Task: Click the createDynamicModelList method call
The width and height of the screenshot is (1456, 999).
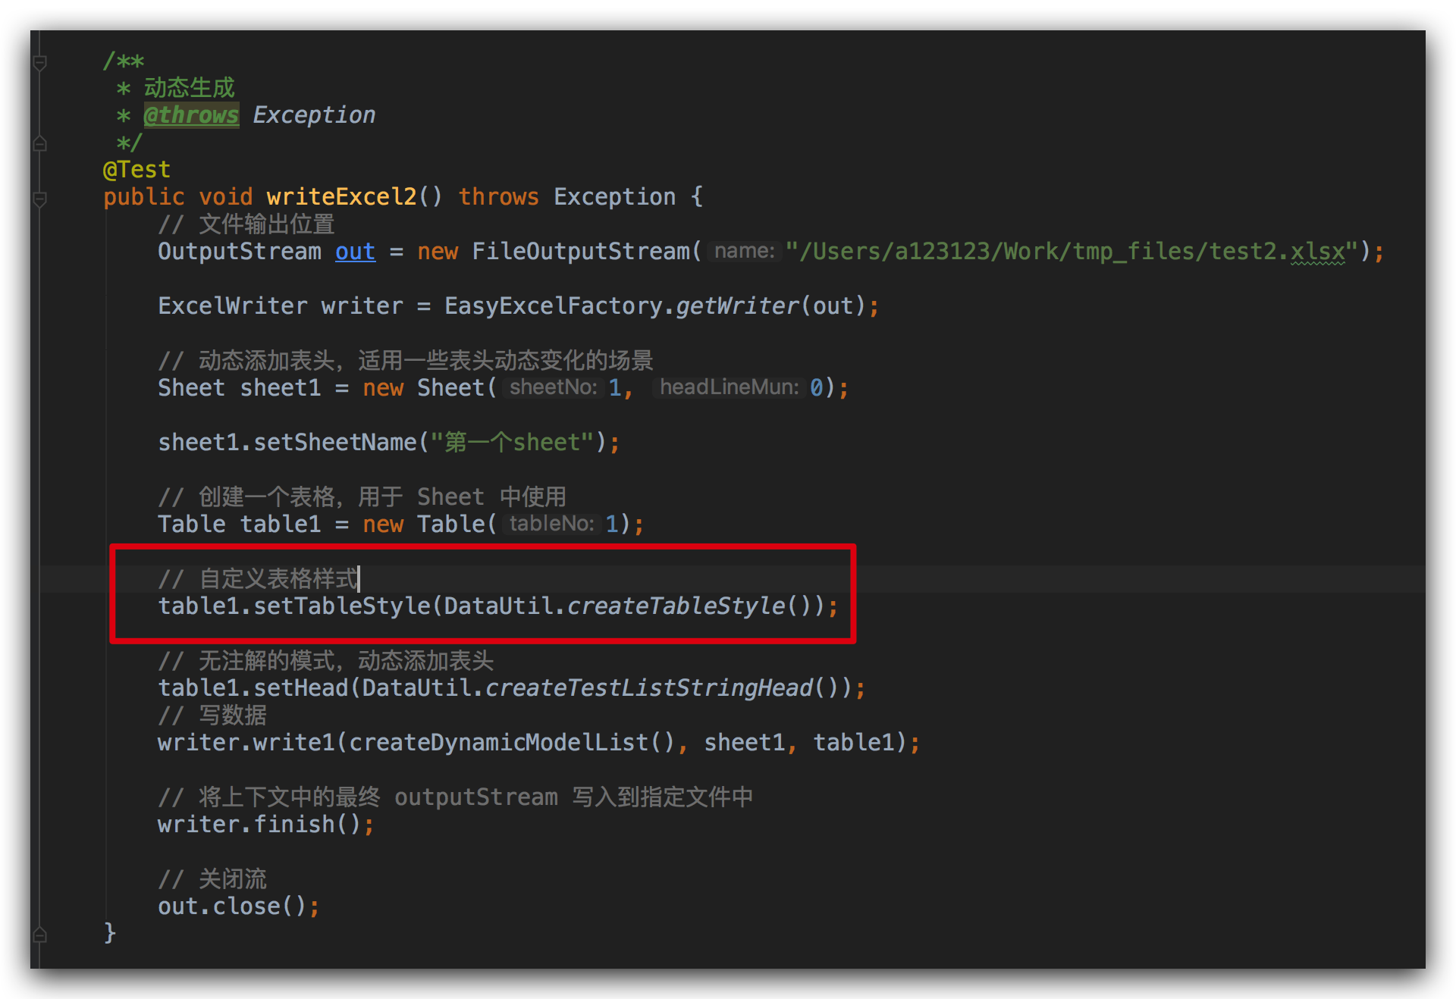Action: click(499, 743)
